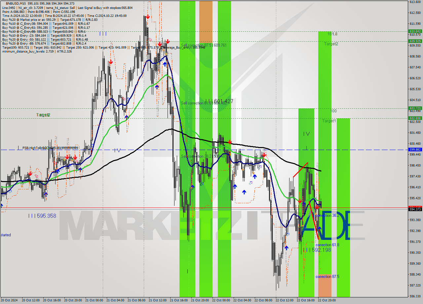Select the wave label 595.358

tap(42, 216)
